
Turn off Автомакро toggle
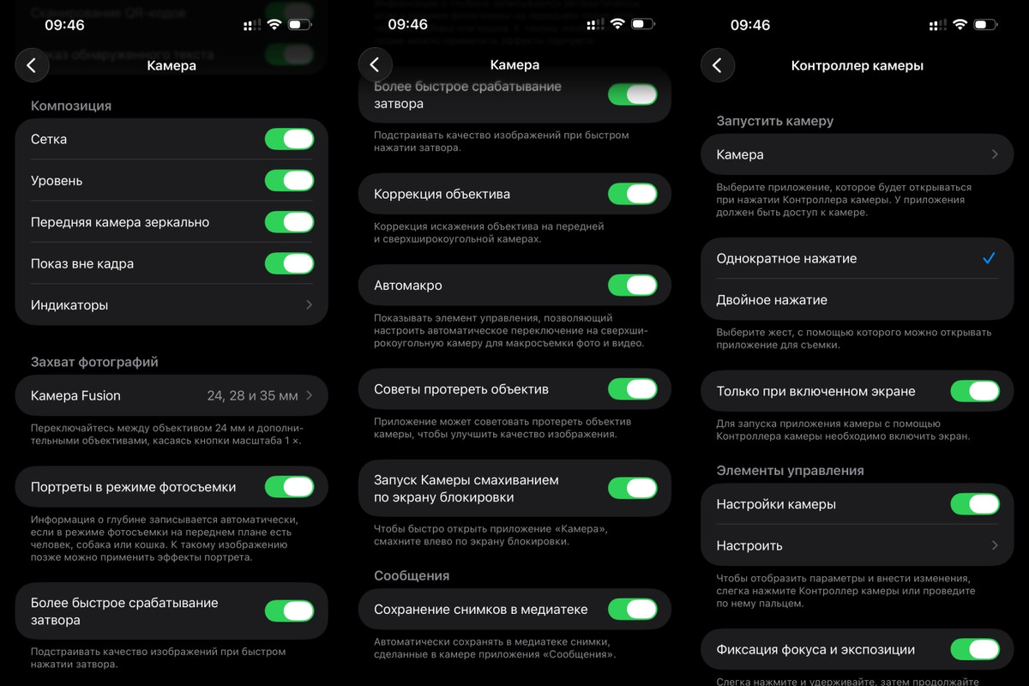(632, 285)
